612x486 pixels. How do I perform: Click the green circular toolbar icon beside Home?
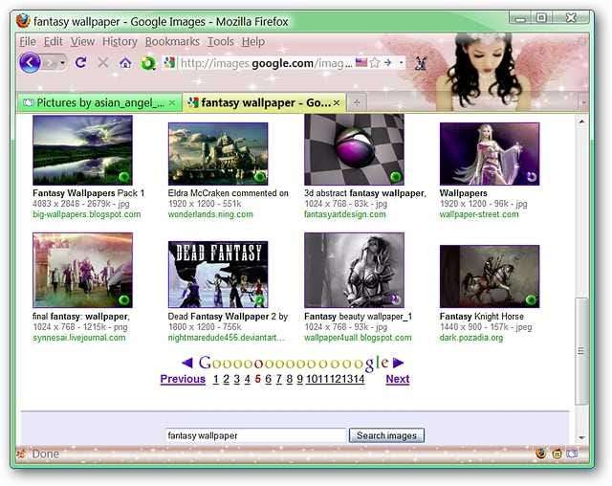click(148, 63)
